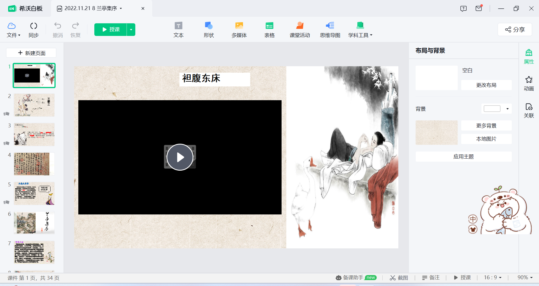Select slide 4 calligraphy thumbnail
Screen dimensions: 539x286
click(34, 164)
